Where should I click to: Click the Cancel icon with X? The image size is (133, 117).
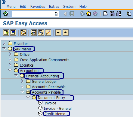coord(95,14)
